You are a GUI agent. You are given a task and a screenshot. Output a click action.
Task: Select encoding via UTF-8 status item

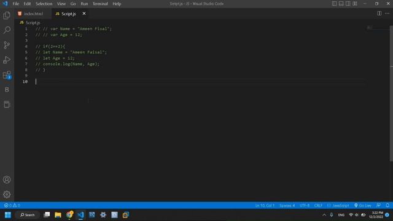click(x=305, y=206)
